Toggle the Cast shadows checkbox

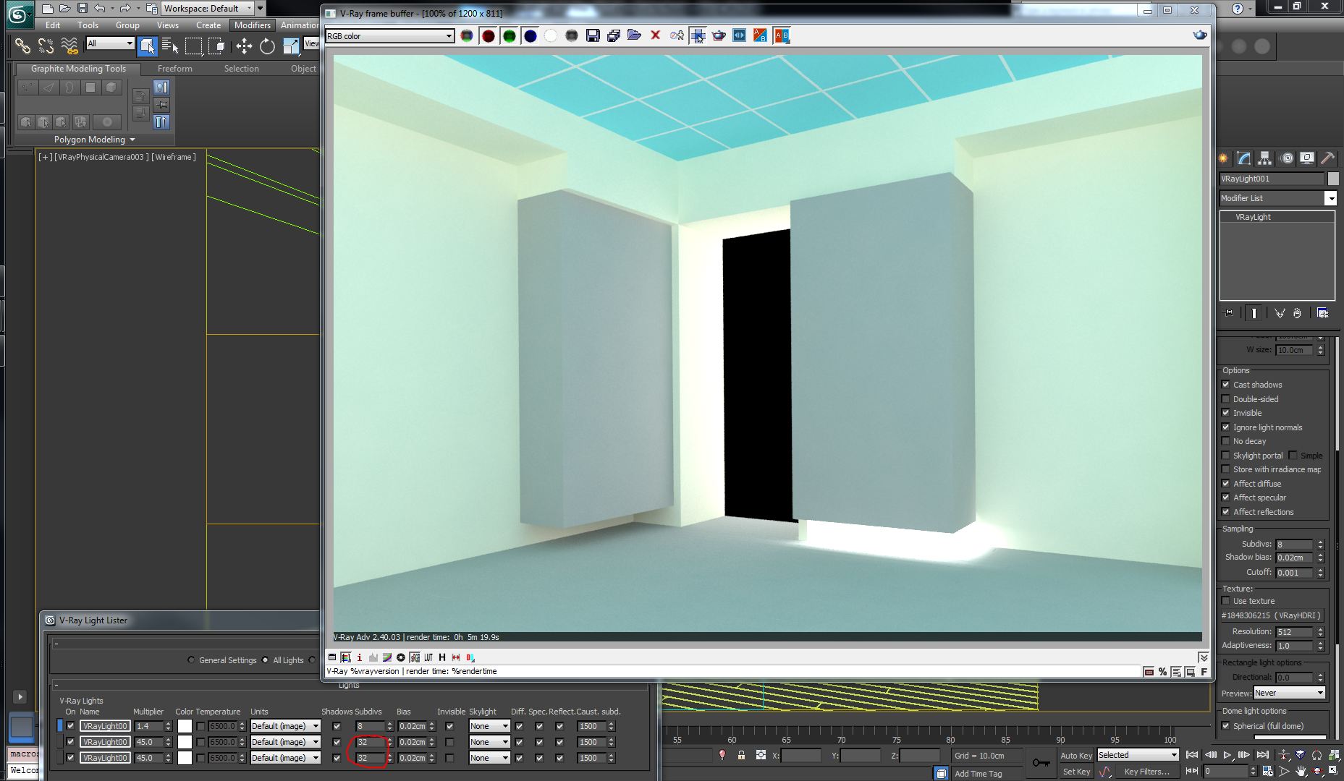pyautogui.click(x=1225, y=385)
